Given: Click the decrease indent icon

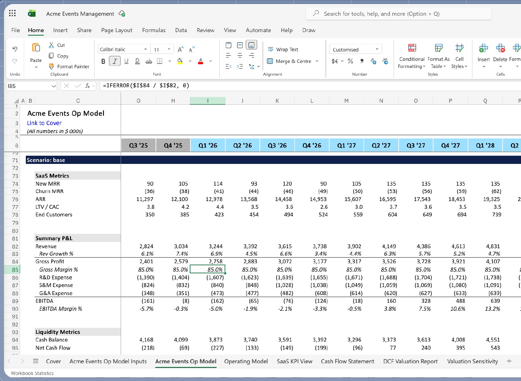Looking at the screenshot, I should point(229,67).
